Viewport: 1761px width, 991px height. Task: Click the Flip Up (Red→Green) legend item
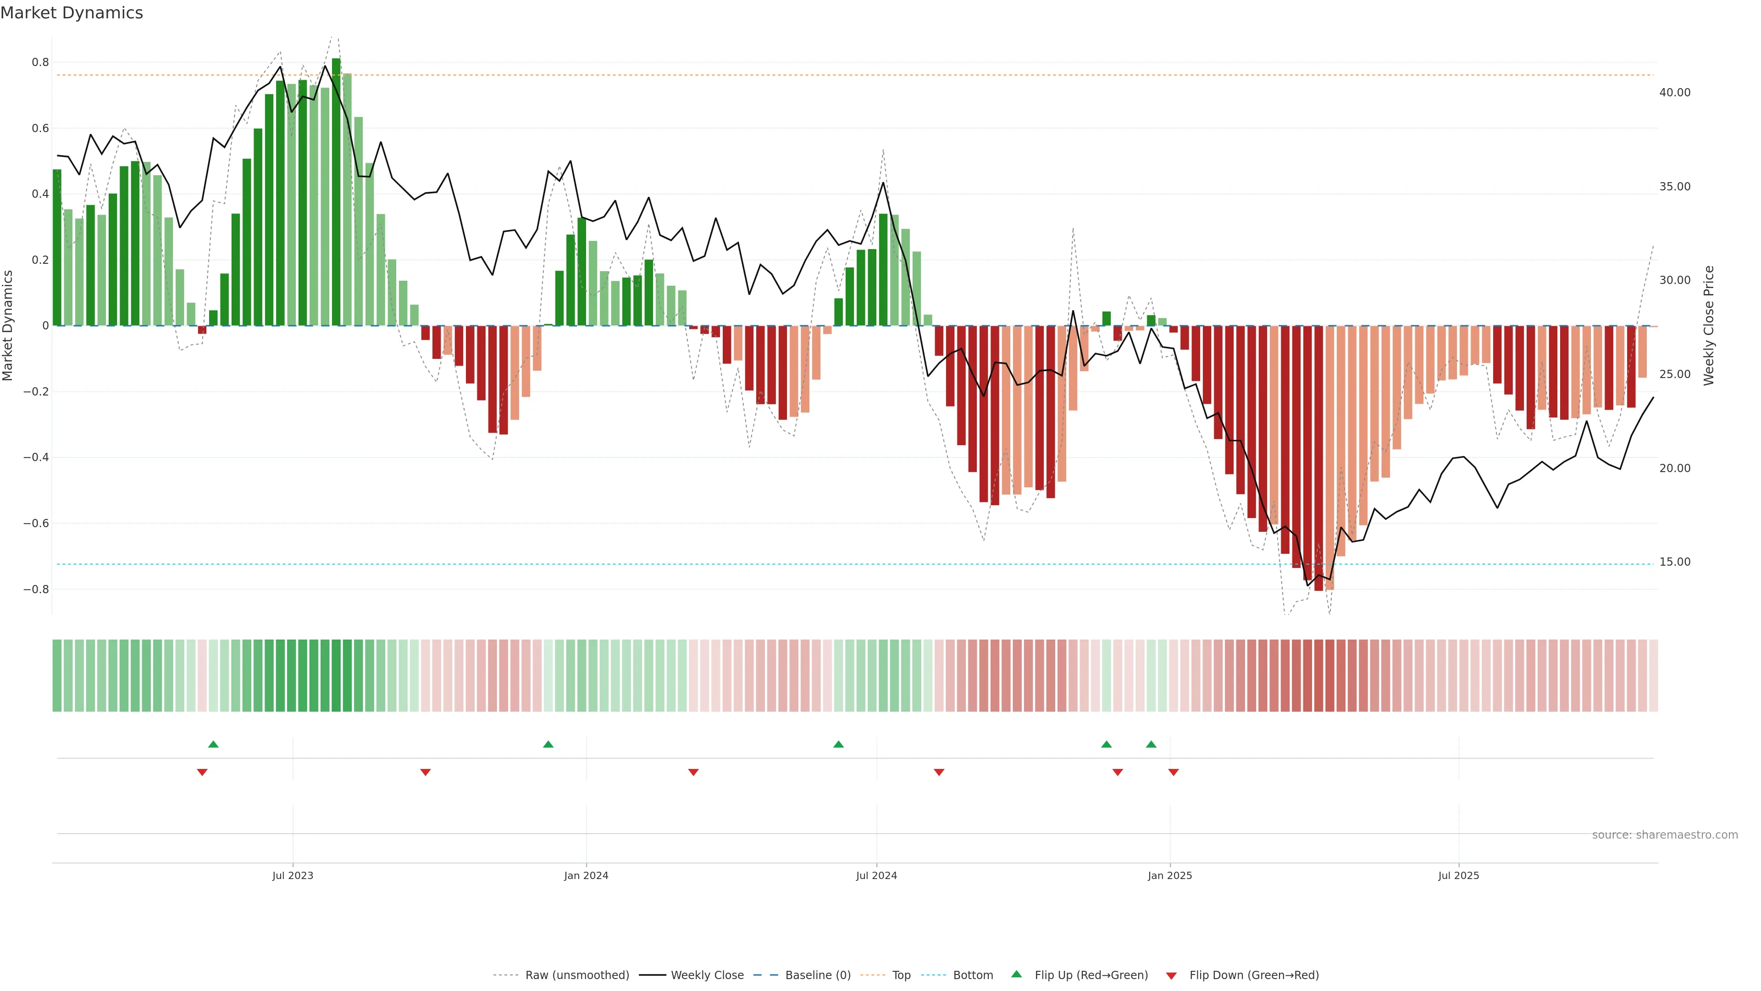pos(1091,975)
